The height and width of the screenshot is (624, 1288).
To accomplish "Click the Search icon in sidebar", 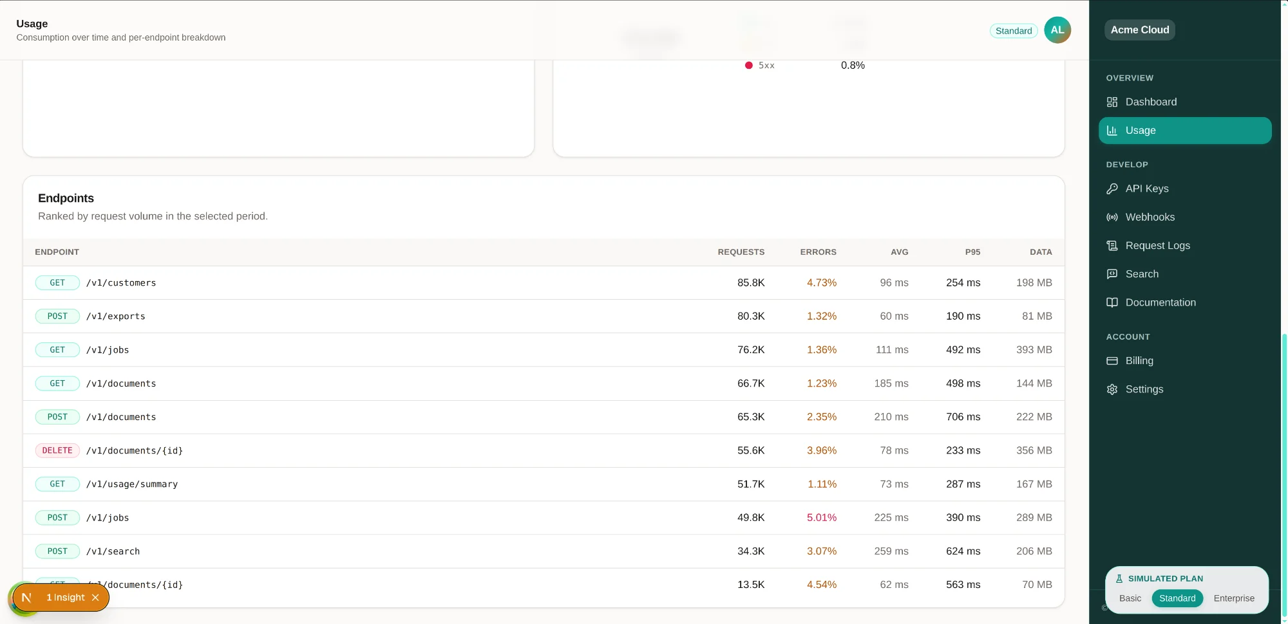I will (x=1112, y=273).
